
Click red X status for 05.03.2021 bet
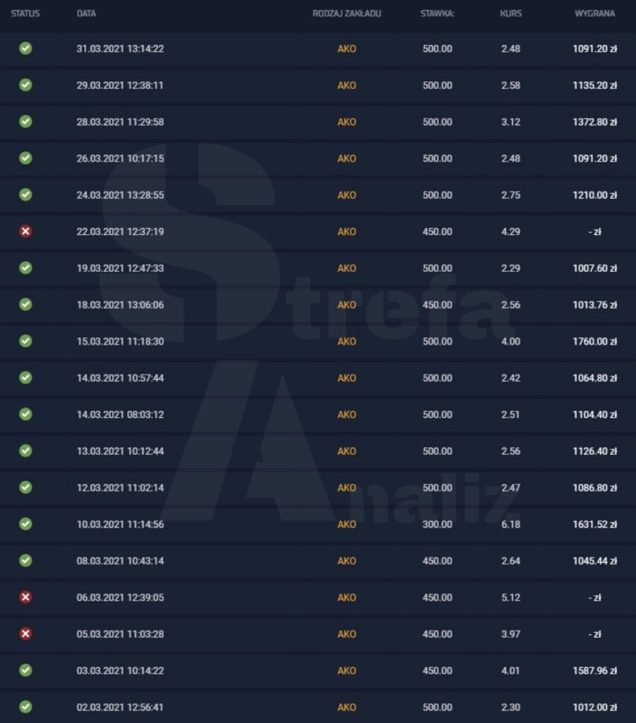pos(25,634)
